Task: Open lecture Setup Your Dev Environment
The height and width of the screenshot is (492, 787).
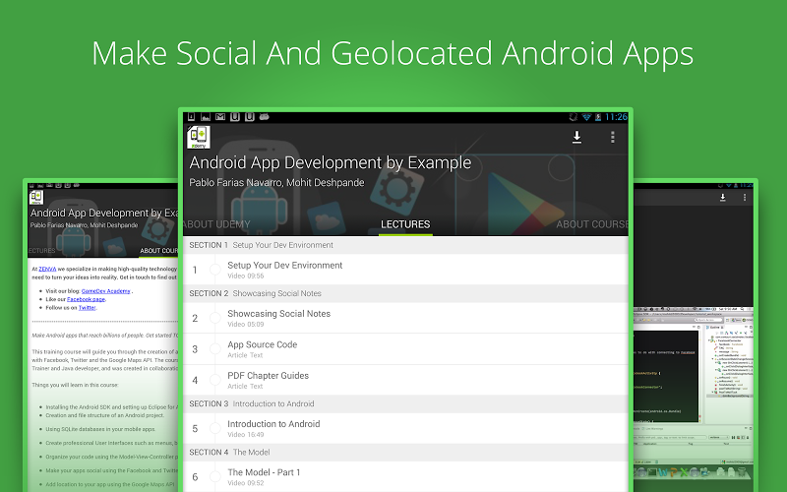Action: point(405,270)
